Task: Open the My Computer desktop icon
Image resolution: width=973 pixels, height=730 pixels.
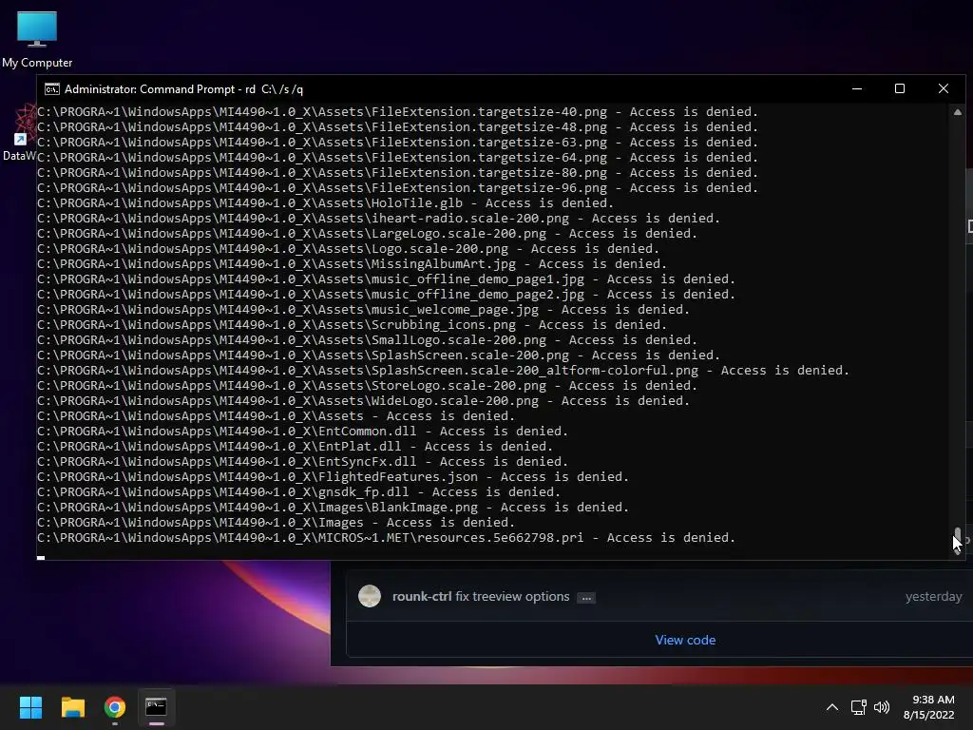Action: [x=37, y=39]
